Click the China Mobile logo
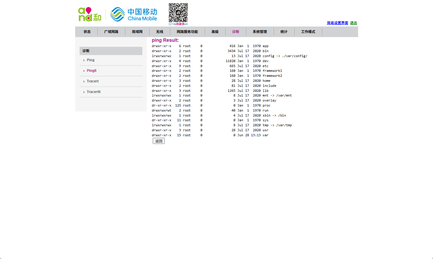 134,14
